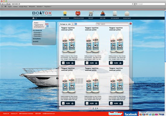Close the product panel with red X

tap(131, 24)
